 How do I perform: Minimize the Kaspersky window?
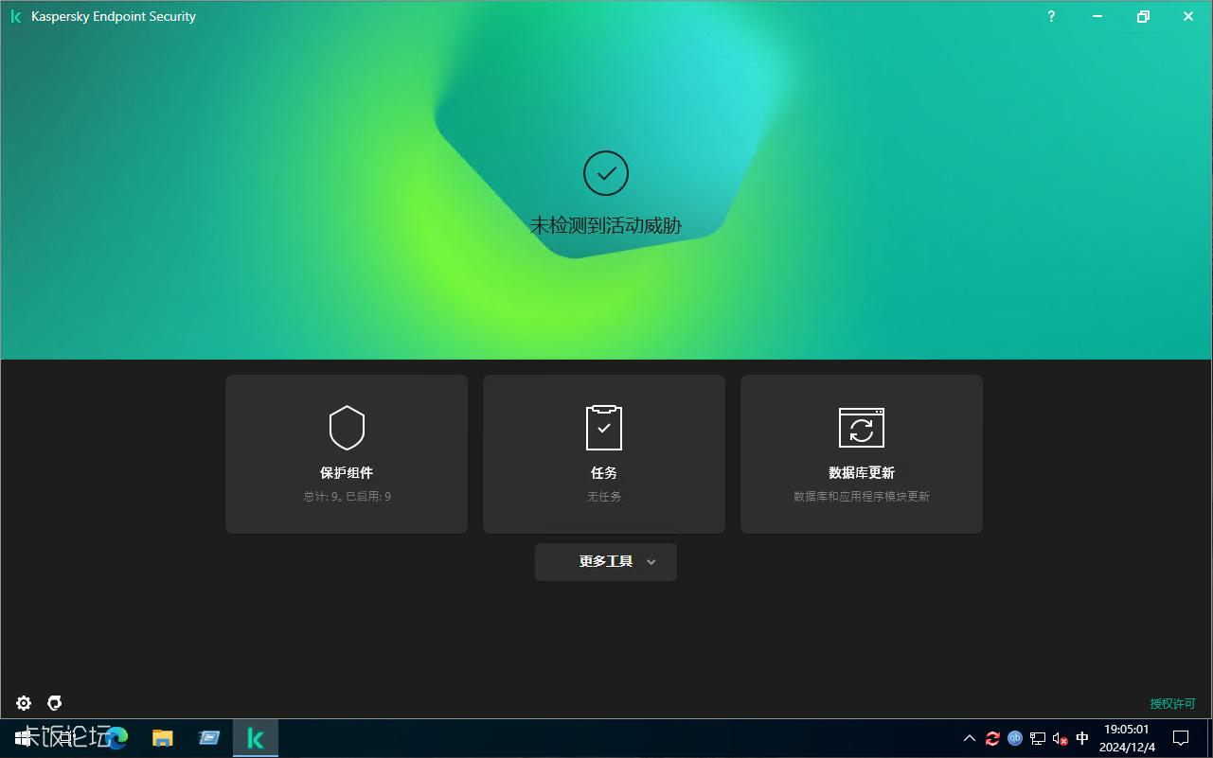click(1097, 16)
